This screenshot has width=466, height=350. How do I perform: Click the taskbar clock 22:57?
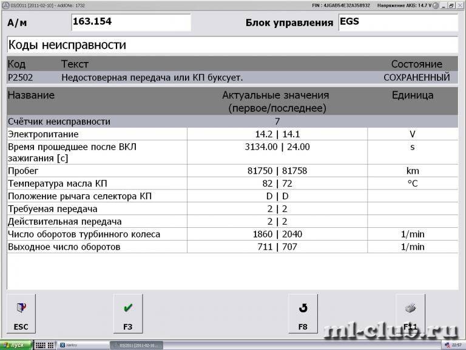pos(457,345)
